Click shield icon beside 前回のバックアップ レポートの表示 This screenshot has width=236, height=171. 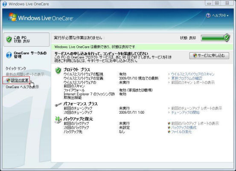(169, 123)
